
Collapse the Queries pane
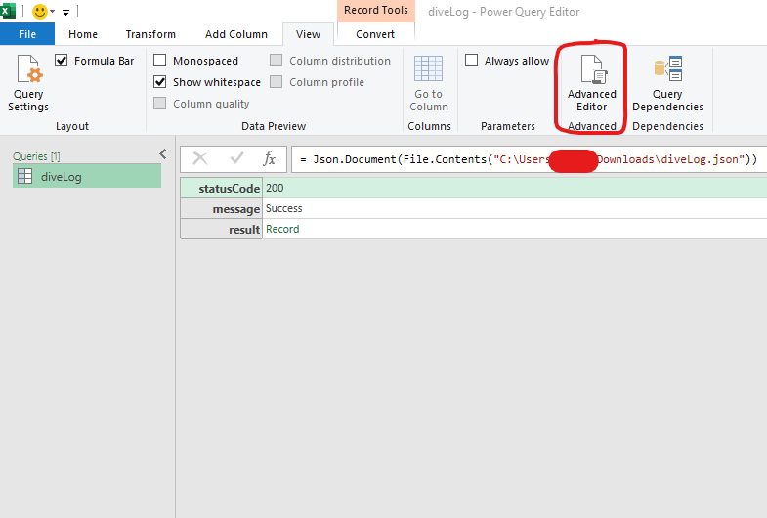163,154
